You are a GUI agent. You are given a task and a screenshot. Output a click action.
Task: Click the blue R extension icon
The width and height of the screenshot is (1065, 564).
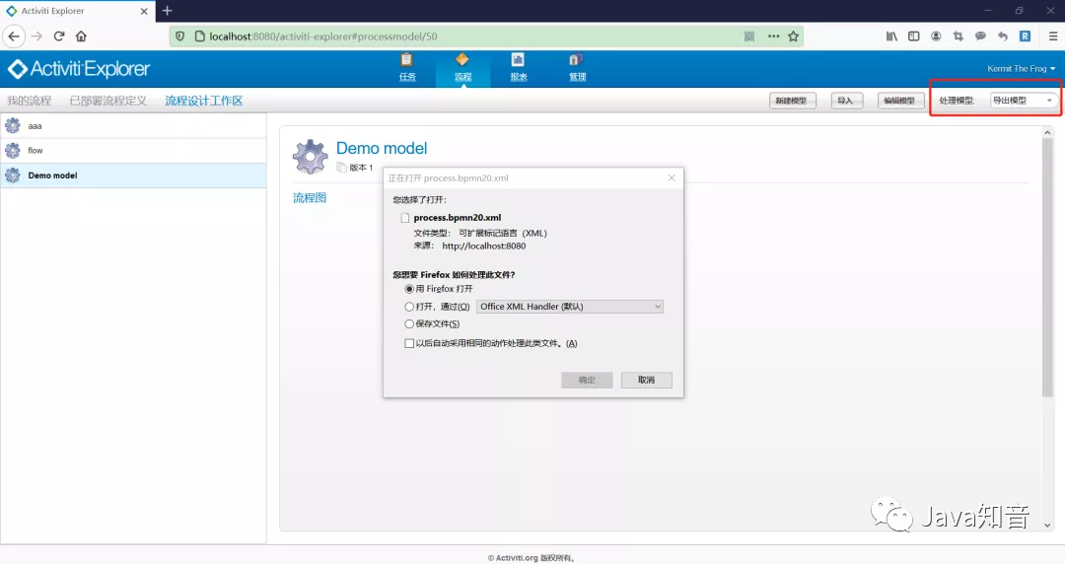click(1025, 36)
